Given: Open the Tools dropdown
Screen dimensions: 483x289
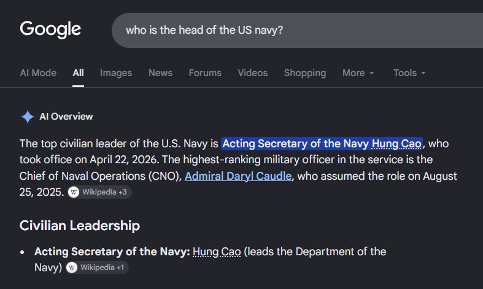Looking at the screenshot, I should pyautogui.click(x=409, y=73).
